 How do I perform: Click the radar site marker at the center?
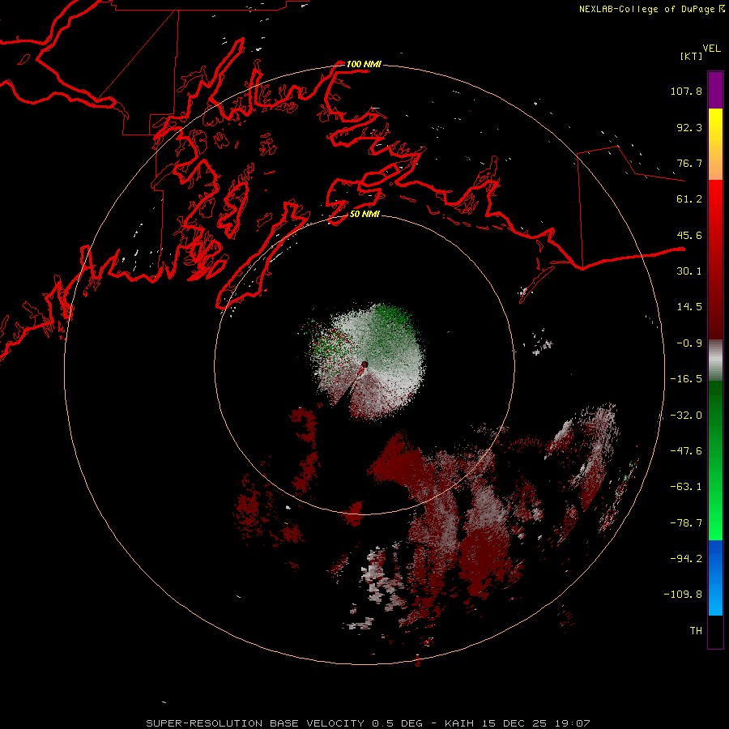pos(363,367)
